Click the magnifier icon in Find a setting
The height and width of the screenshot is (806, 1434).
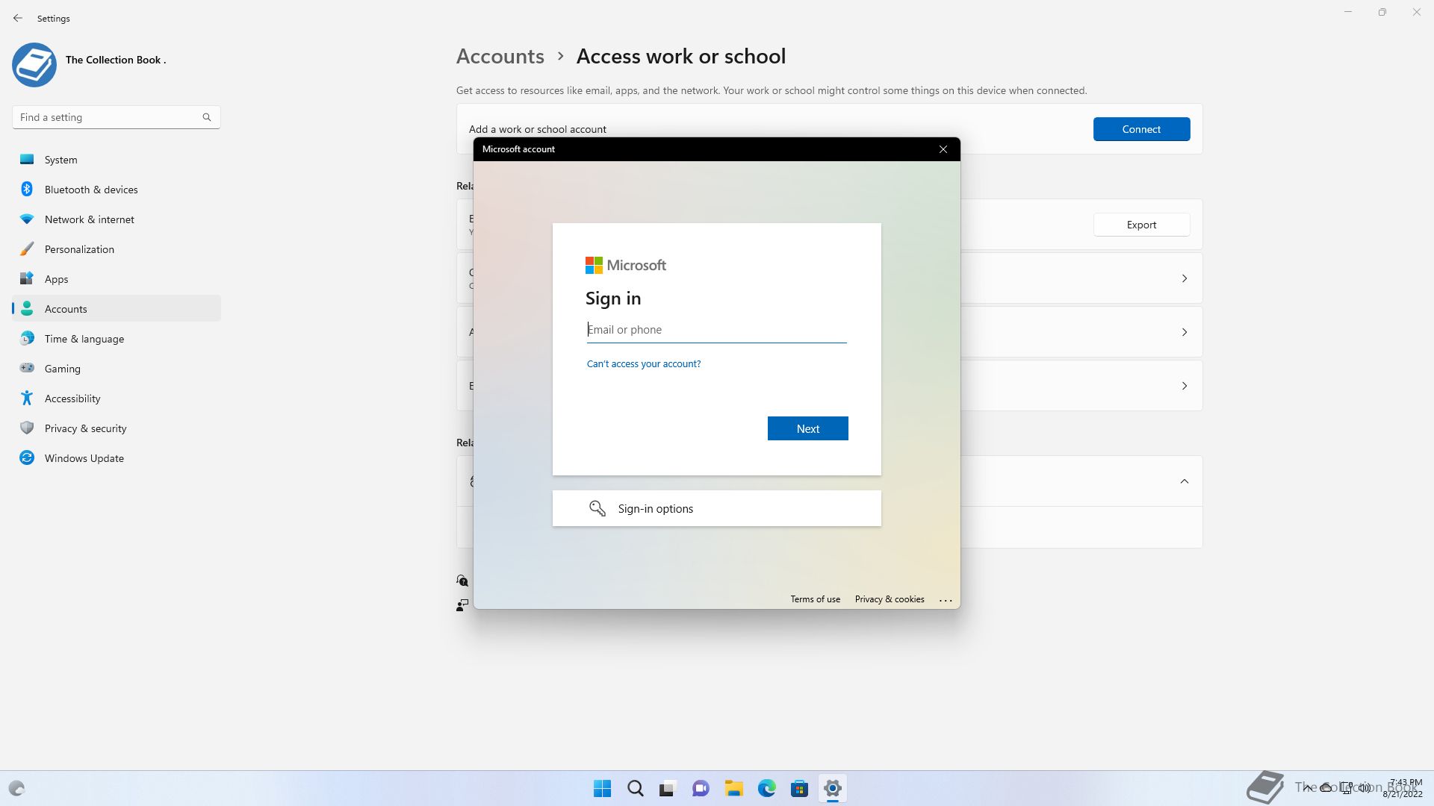point(207,117)
